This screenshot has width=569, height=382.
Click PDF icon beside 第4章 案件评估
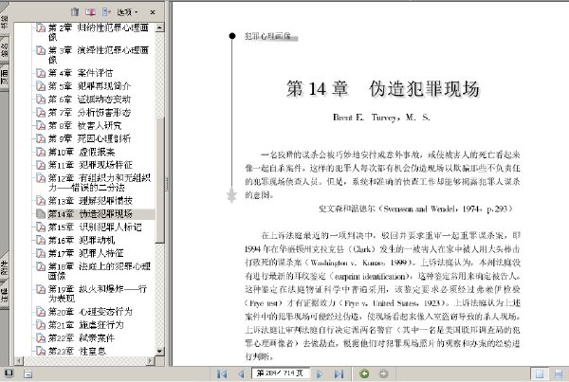pos(41,73)
